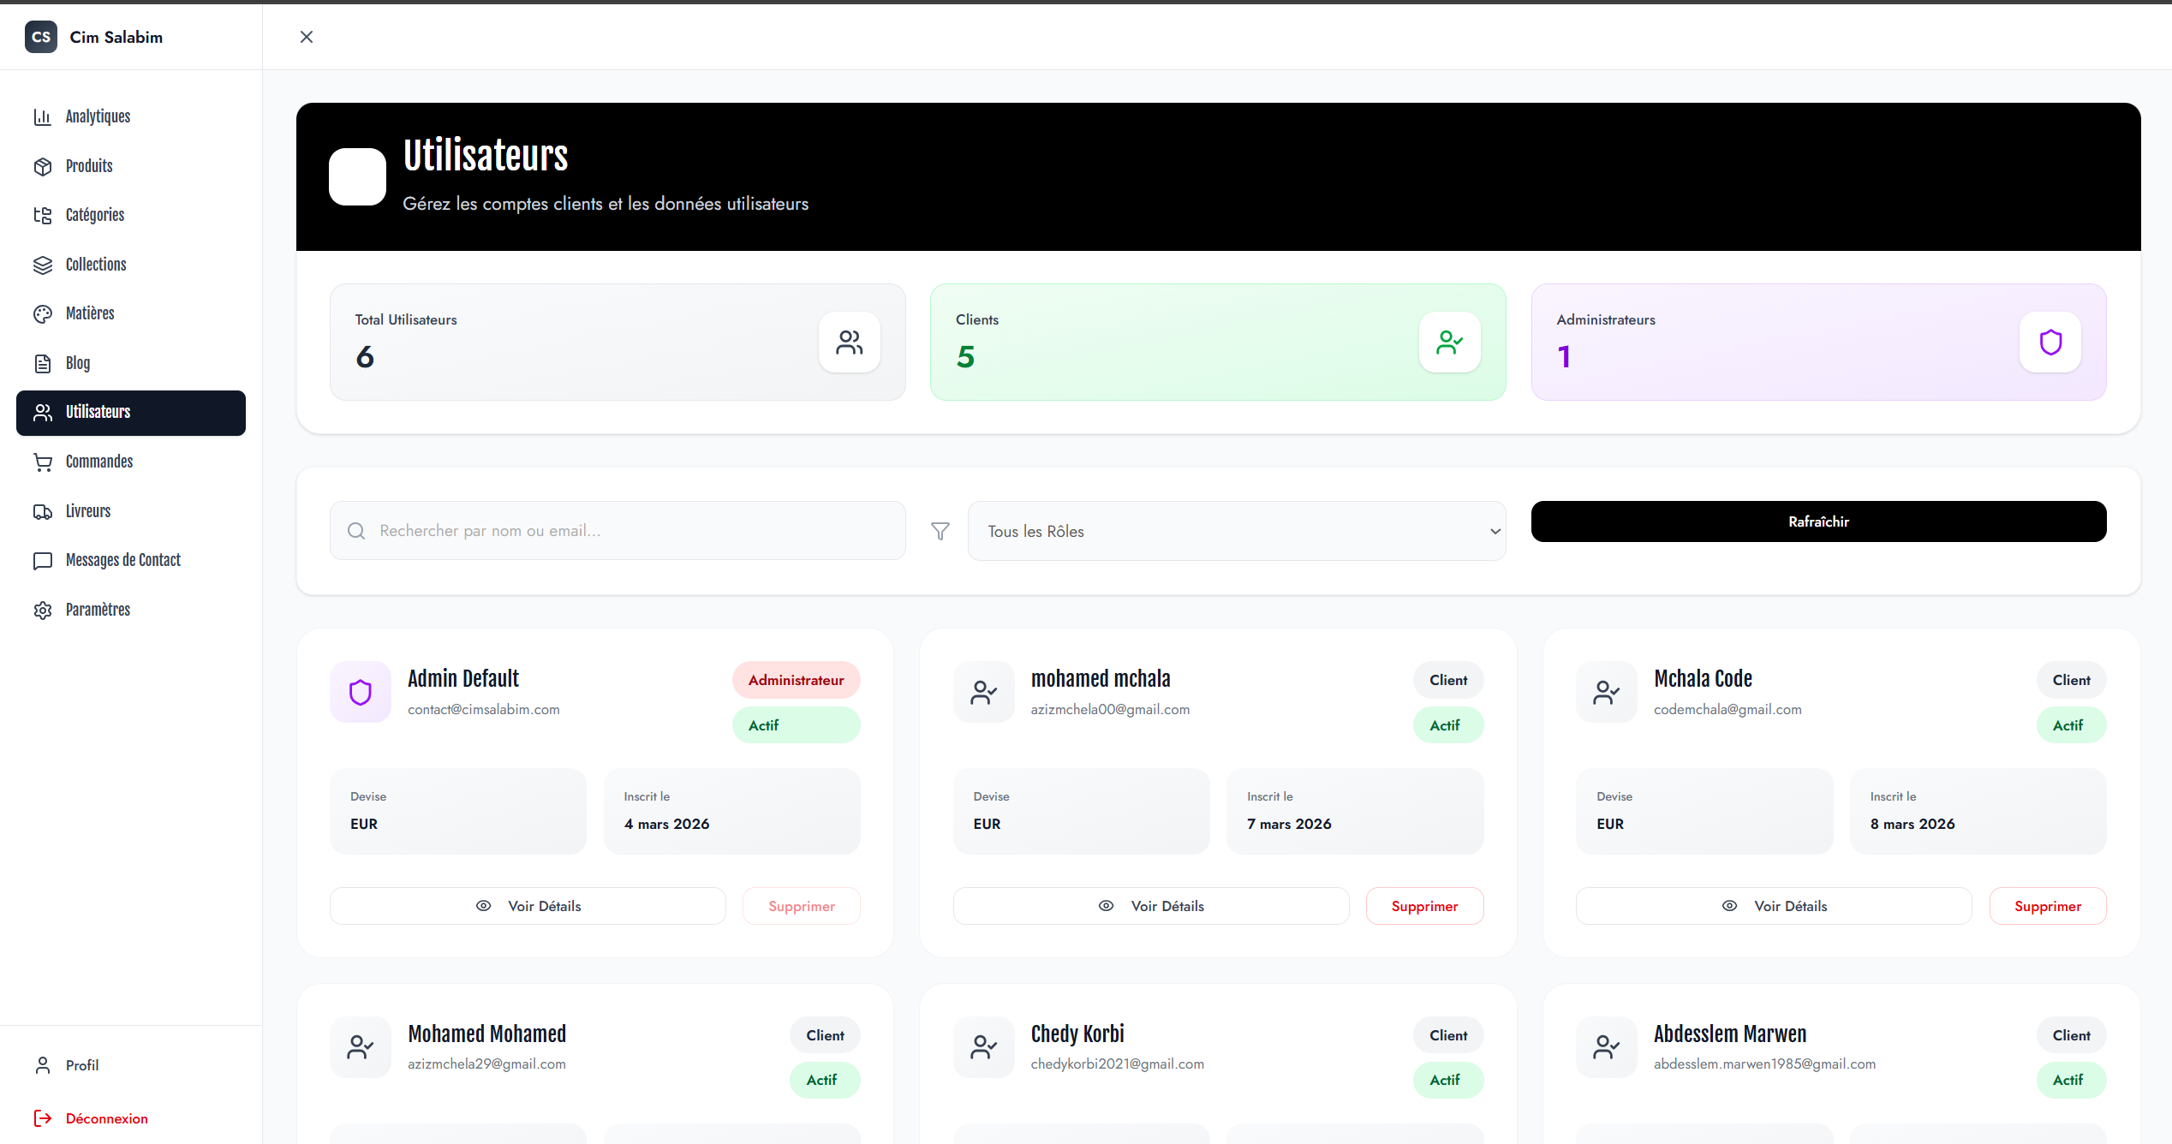Click the Collections layers icon
2172x1144 pixels.
[x=42, y=265]
